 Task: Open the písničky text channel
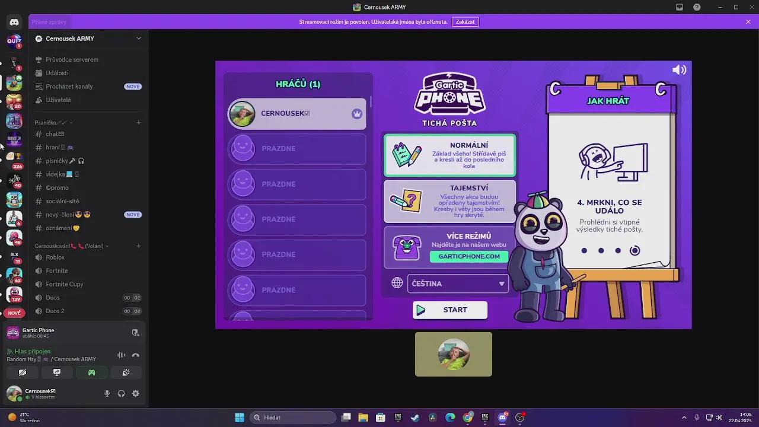point(88,161)
